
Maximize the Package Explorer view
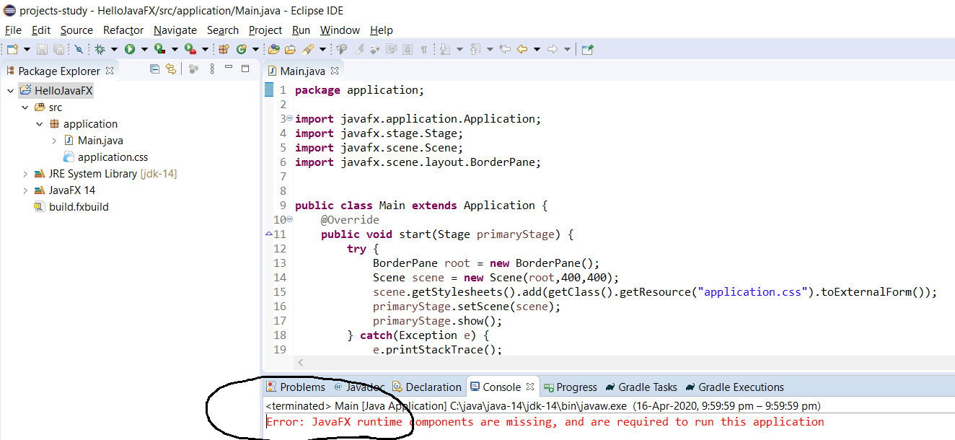coord(245,69)
